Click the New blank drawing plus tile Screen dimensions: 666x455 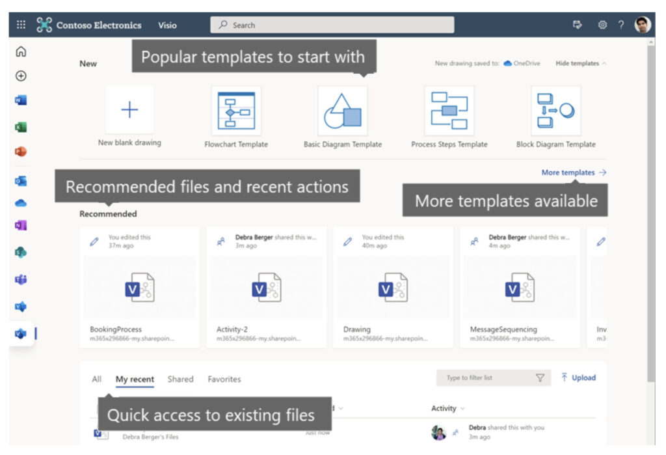[x=129, y=110]
